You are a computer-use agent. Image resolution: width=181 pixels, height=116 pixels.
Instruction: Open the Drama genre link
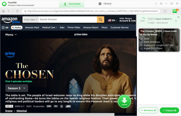point(9,111)
